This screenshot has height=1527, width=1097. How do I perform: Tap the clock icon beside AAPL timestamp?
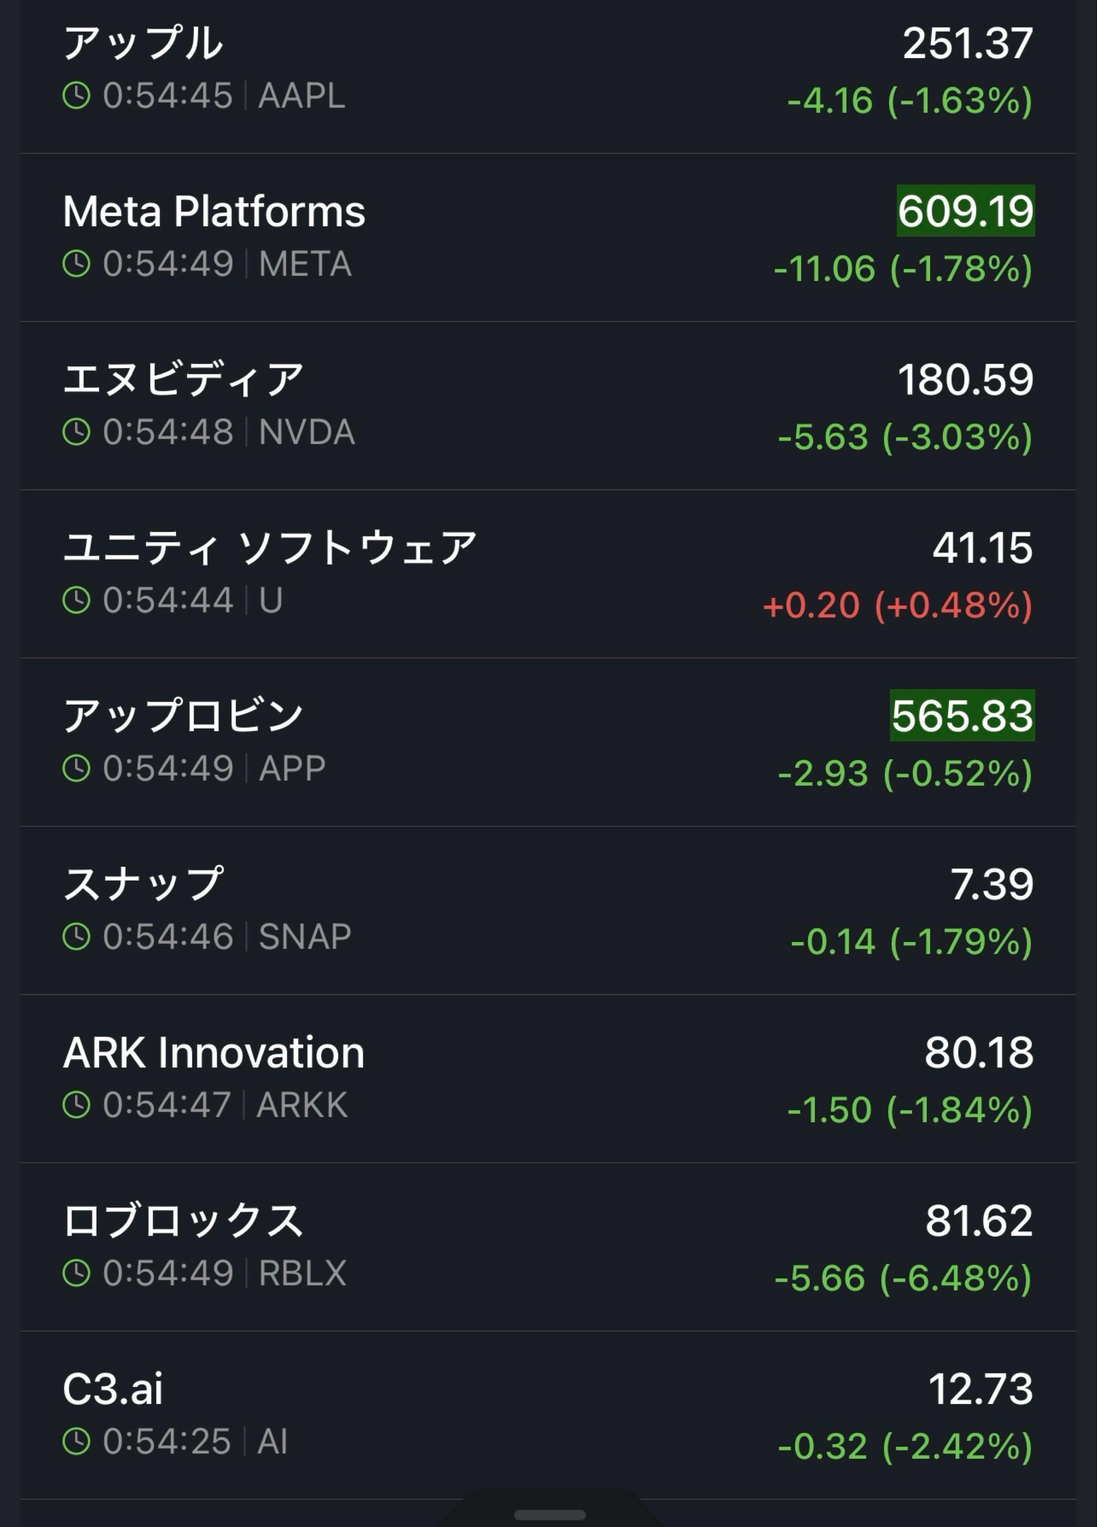click(x=76, y=95)
